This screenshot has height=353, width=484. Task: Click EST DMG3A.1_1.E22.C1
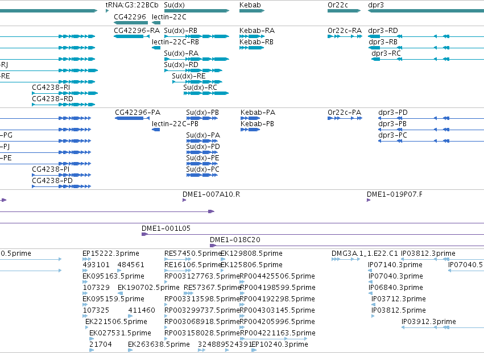(x=365, y=254)
